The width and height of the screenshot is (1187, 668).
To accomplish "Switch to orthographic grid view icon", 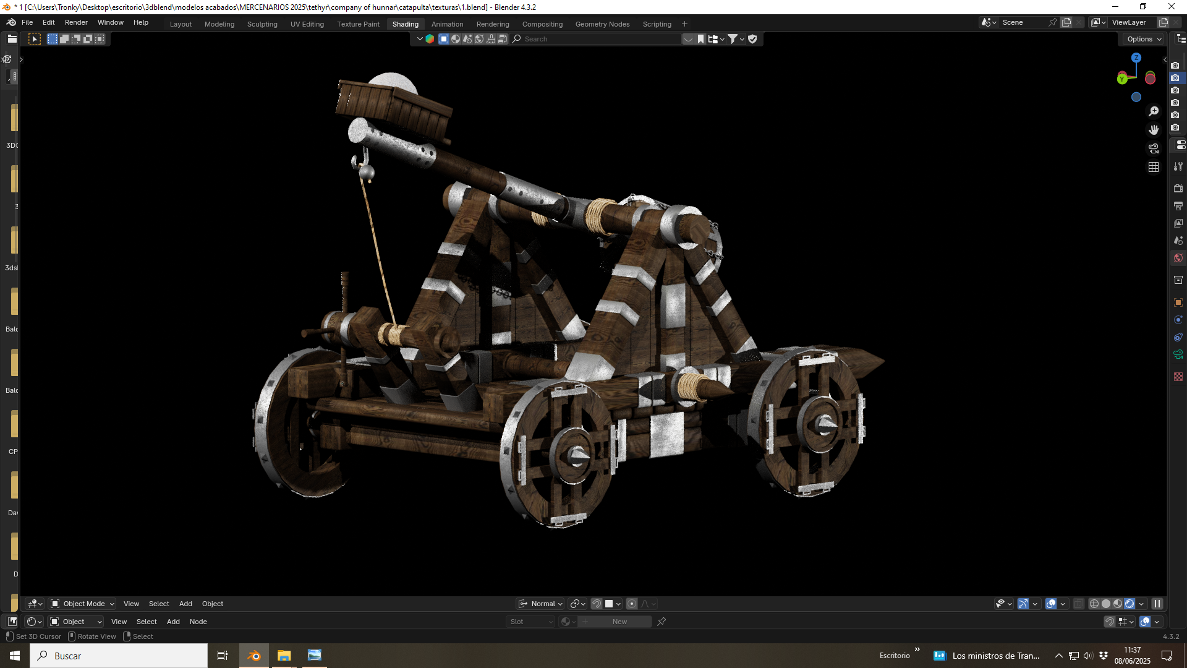I will (x=1154, y=167).
